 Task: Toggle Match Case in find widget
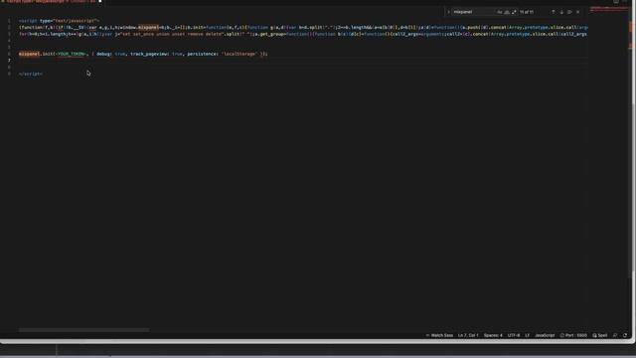point(500,12)
